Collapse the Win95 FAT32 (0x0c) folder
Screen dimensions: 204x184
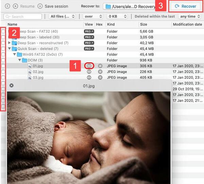(15, 54)
